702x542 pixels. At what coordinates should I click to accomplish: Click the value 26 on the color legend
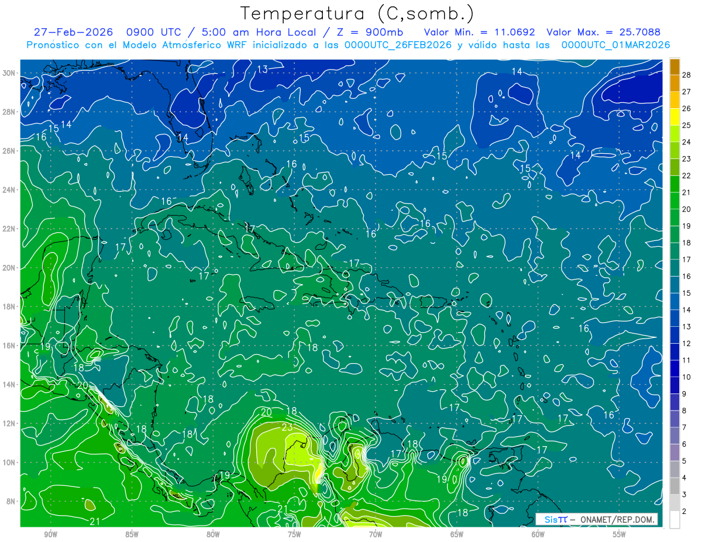coord(687,109)
